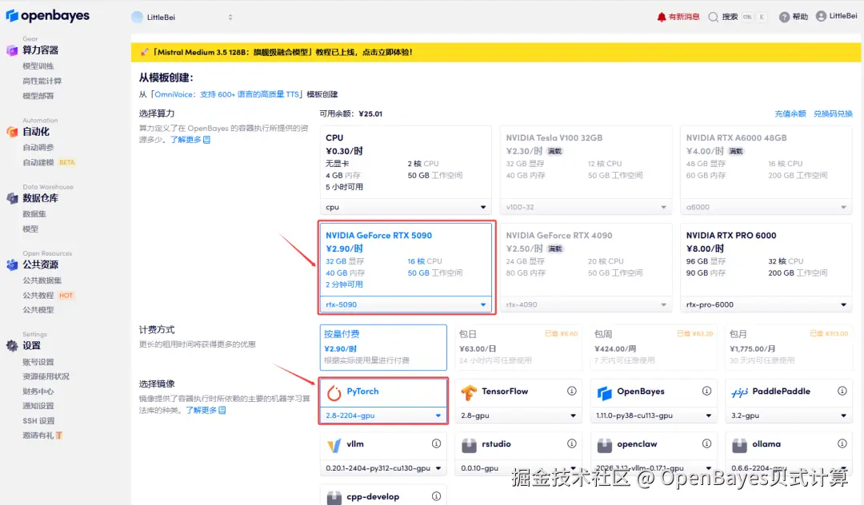This screenshot has width=864, height=505.
Task: Open the LittleBei workspace switcher
Action: tap(182, 17)
